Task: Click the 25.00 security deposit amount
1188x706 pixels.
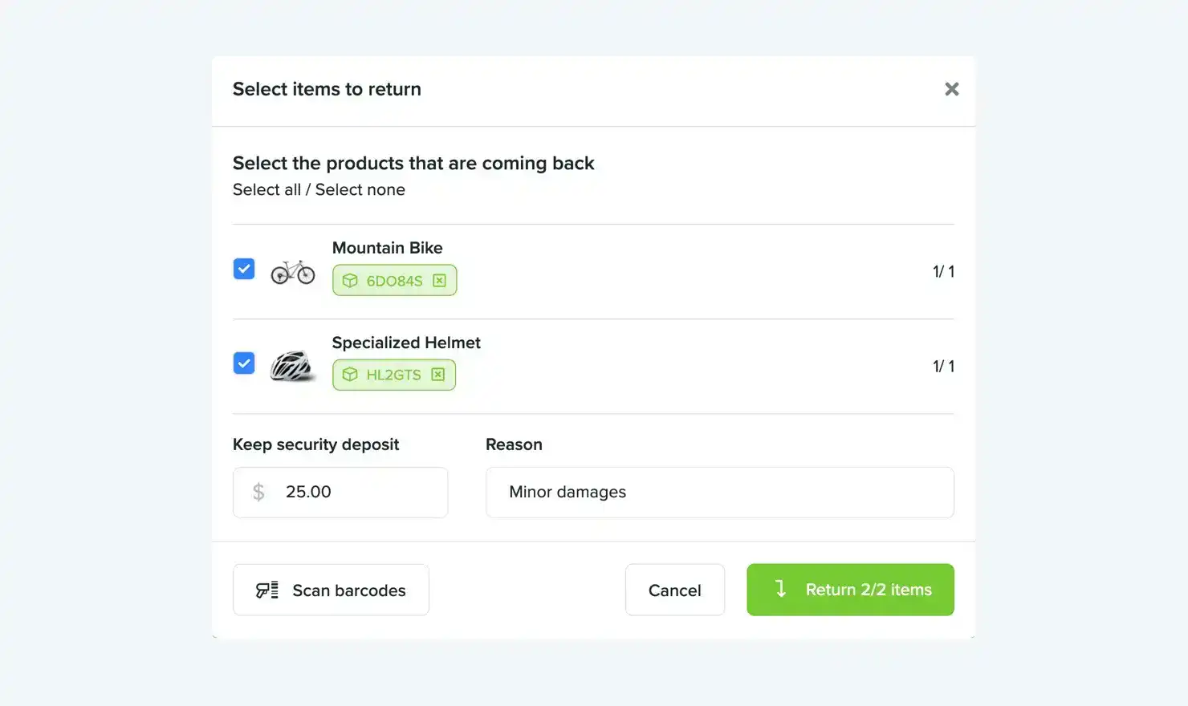Action: (308, 492)
